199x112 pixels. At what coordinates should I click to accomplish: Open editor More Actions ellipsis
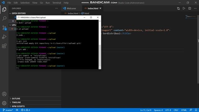[x=195, y=8]
